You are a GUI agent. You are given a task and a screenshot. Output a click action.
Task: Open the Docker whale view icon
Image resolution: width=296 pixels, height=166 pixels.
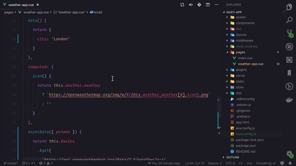[x=289, y=100]
